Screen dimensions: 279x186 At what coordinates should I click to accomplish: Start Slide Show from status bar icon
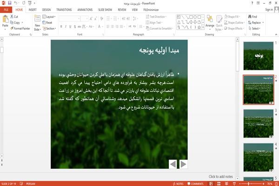point(234,184)
